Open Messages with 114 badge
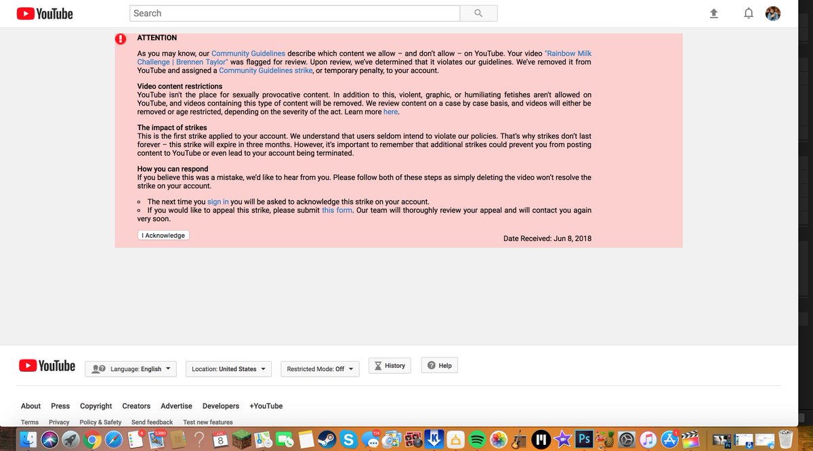This screenshot has height=451, width=813. click(x=371, y=439)
